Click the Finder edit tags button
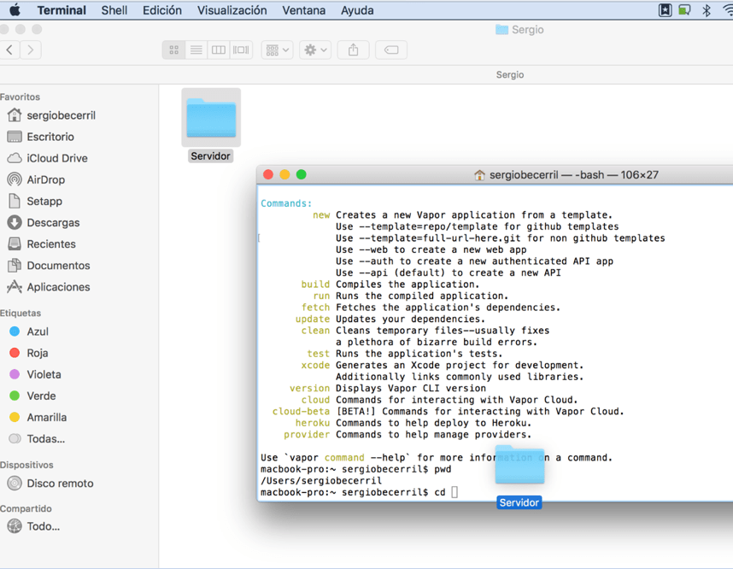Image resolution: width=733 pixels, height=569 pixels. click(391, 50)
